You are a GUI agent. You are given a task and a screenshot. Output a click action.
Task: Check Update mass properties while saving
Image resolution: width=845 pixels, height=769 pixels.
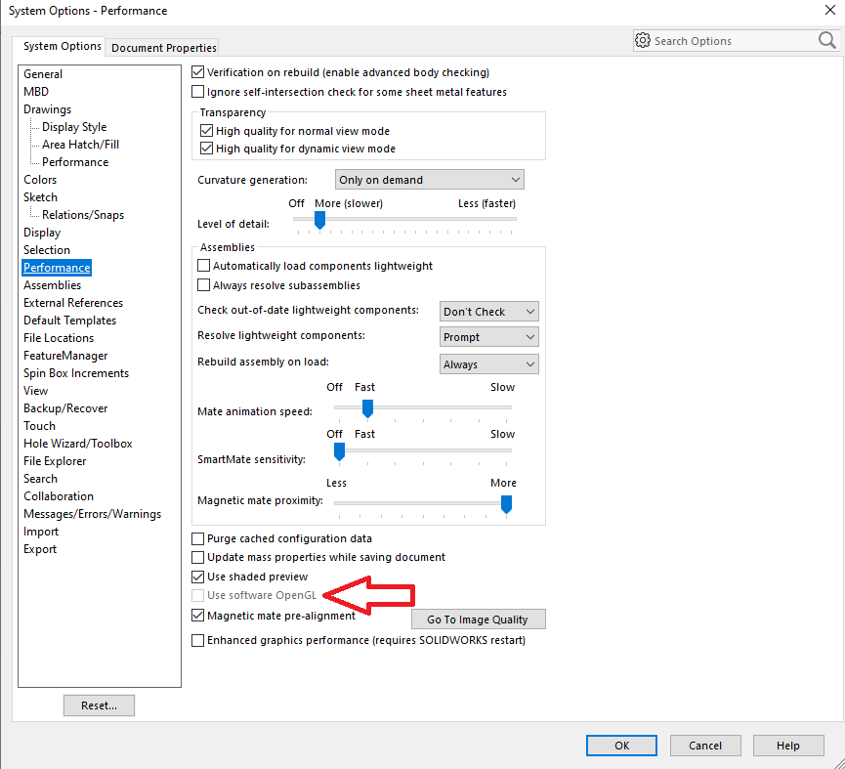(x=197, y=557)
